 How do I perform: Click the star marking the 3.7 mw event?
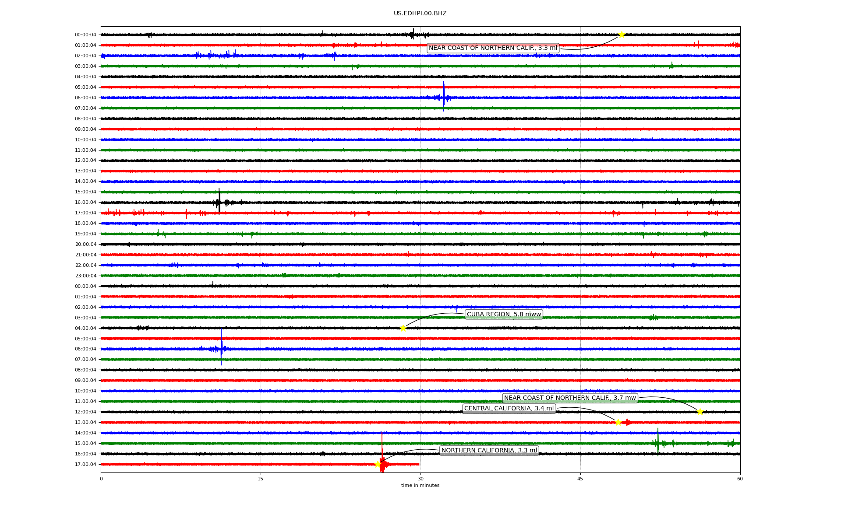pos(700,412)
